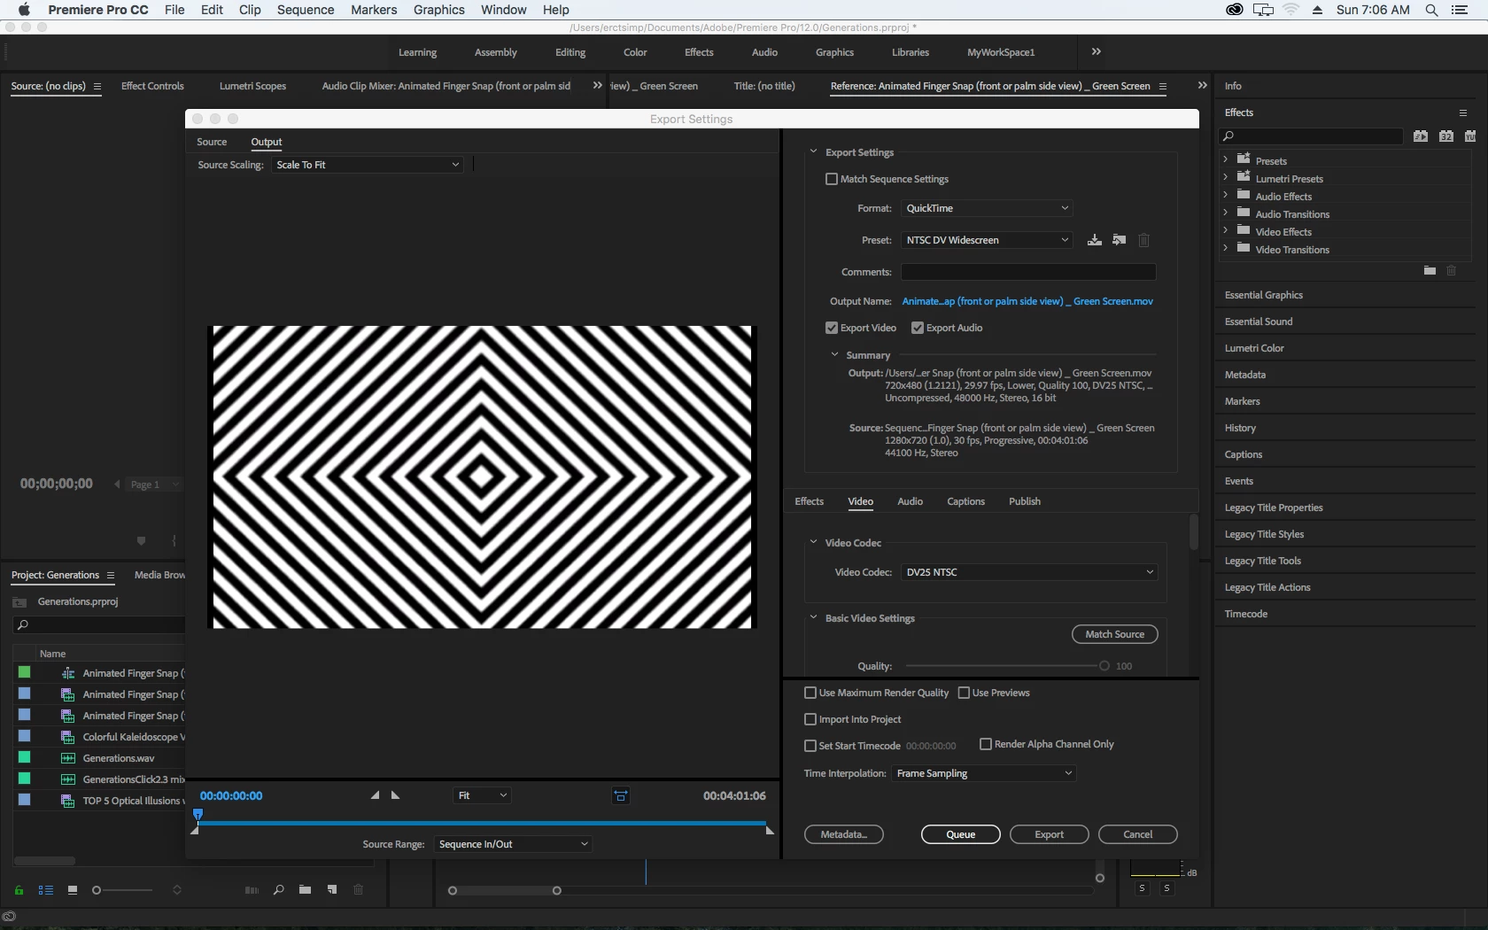This screenshot has width=1488, height=930.
Task: Toggle project read/write lock icon
Action: point(19,890)
